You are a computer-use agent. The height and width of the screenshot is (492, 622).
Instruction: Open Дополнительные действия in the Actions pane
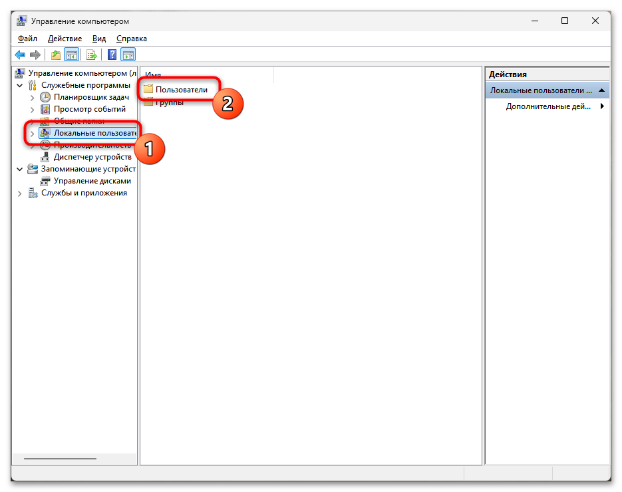(x=547, y=106)
